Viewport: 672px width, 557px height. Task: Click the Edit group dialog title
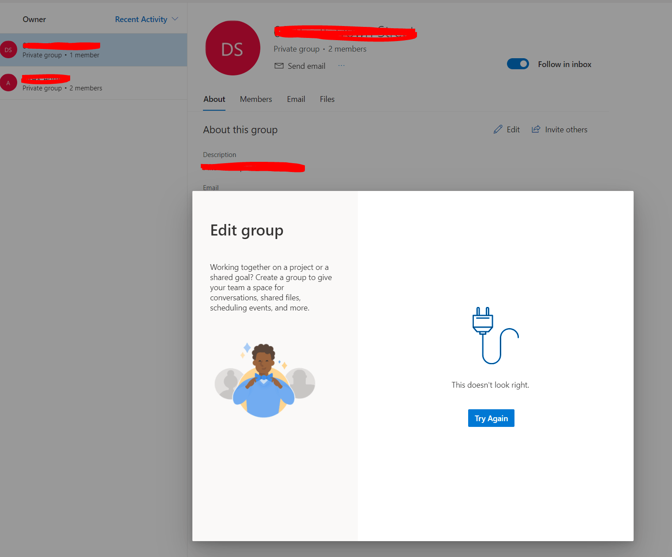(247, 231)
